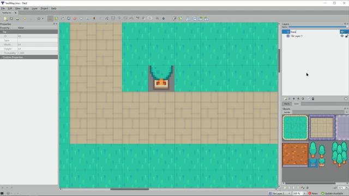Select the tan stone path tile in tileset
The width and height of the screenshot is (349, 196).
point(322,127)
